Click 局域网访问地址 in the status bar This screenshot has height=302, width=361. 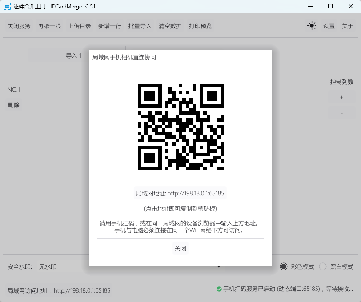(59, 290)
